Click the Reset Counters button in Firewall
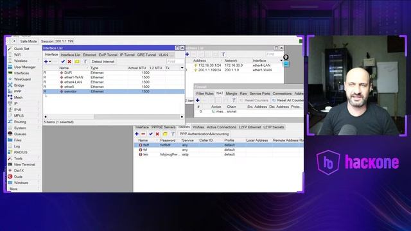411x231 pixels. point(254,100)
